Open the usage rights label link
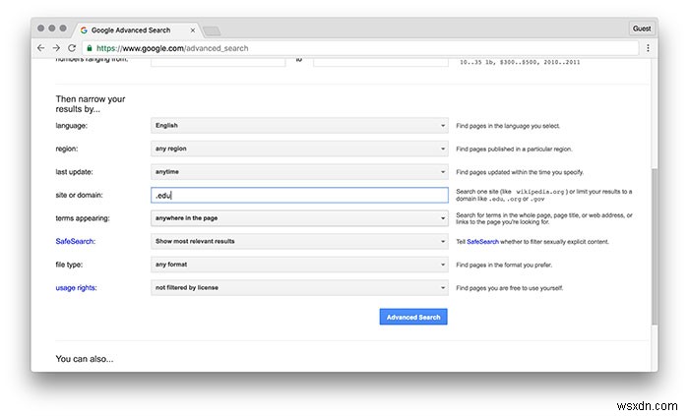Image resolution: width=689 pixels, height=416 pixels. (76, 288)
